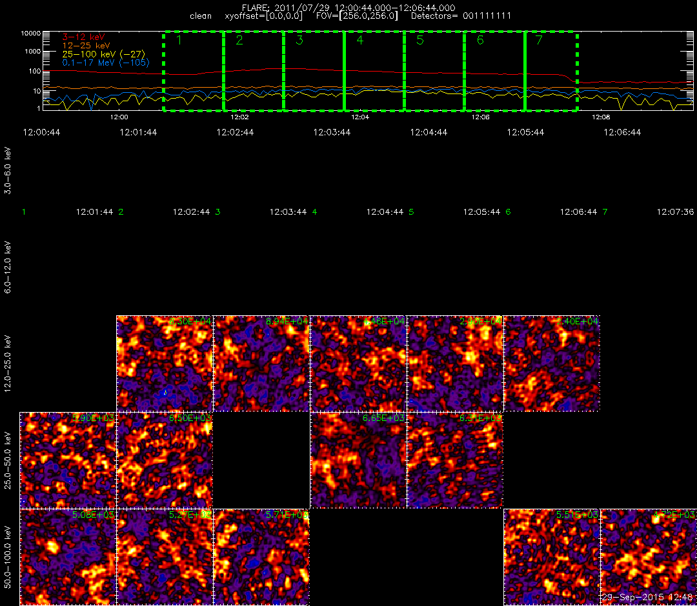This screenshot has height=606, width=697.
Task: Select the Detectors= 001111111 header text
Action: [x=461, y=16]
